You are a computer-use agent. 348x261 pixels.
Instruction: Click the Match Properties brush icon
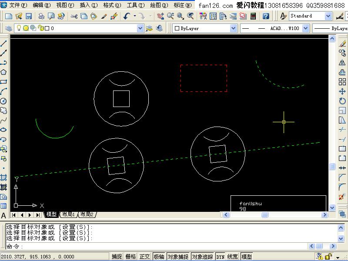[104, 16]
